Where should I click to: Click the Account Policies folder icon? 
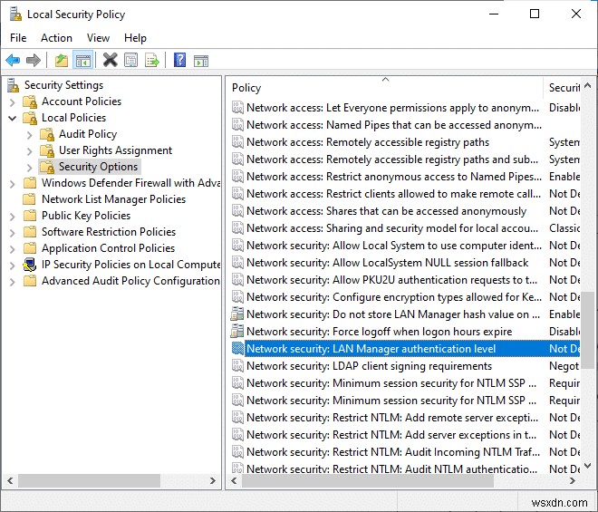pos(30,101)
